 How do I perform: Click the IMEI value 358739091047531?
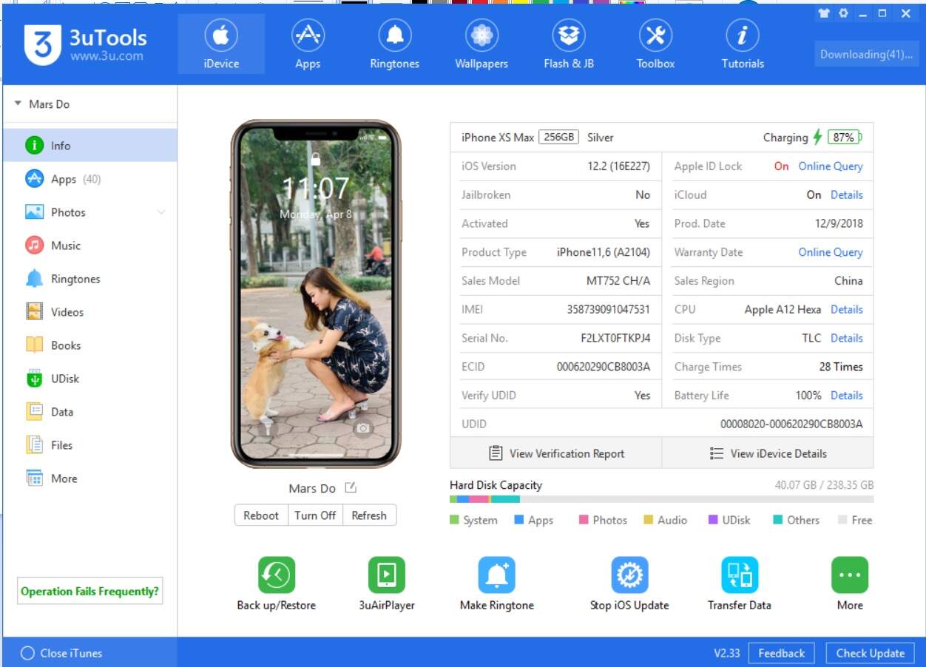609,309
